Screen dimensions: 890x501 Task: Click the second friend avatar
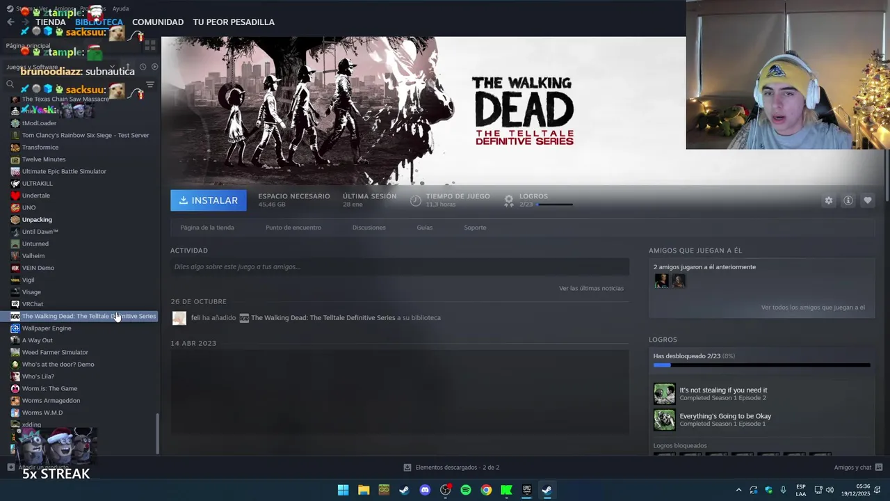pos(678,280)
